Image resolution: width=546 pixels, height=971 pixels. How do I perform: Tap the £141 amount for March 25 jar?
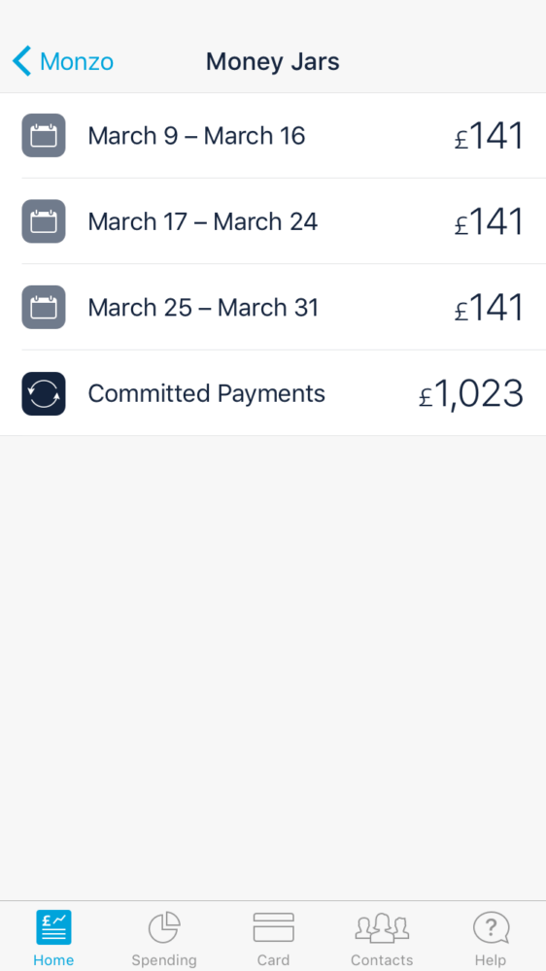point(489,309)
